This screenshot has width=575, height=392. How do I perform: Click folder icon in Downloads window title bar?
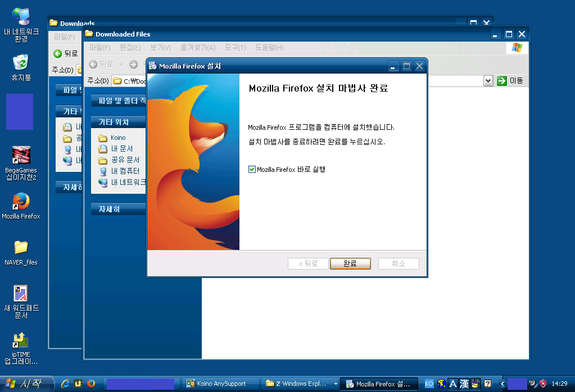click(x=53, y=22)
